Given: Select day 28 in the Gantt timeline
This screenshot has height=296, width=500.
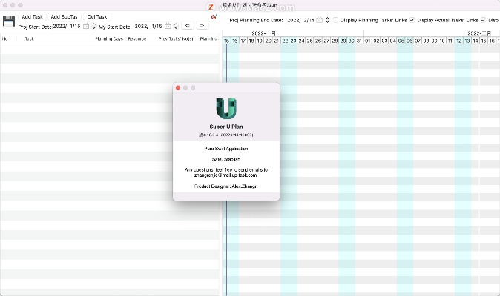Looking at the screenshot, I should point(335,41).
